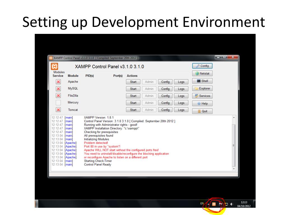Click the EN language indicator
Image resolution: width=287 pixels, height=215 pixels.
point(202,203)
